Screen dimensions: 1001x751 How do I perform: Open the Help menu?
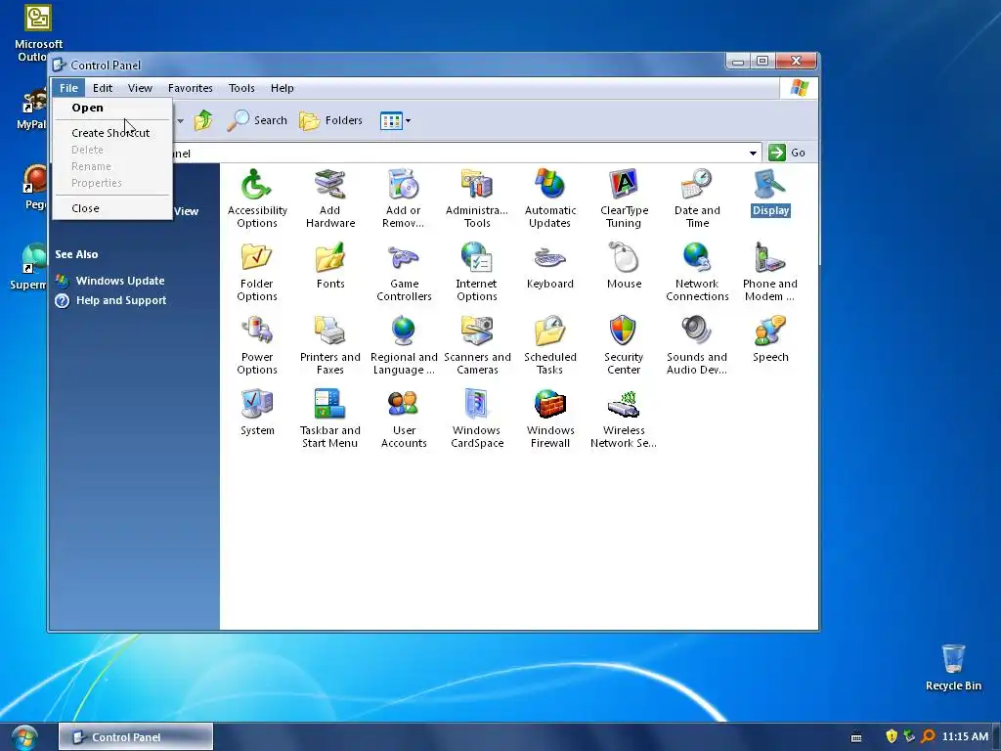282,88
